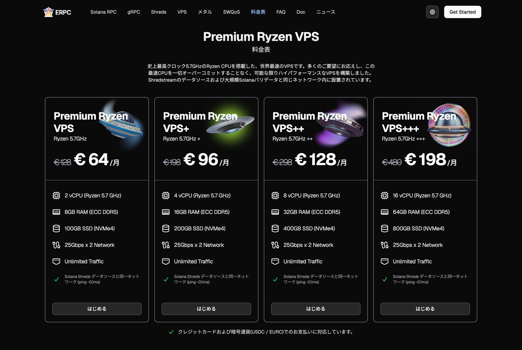
Task: Open the Solana RPC menu item
Action: click(x=103, y=12)
